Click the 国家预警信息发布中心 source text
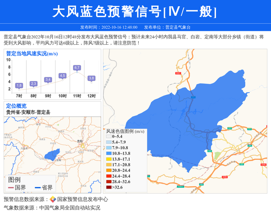The width and height of the screenshot is (271, 213). [x=83, y=199]
